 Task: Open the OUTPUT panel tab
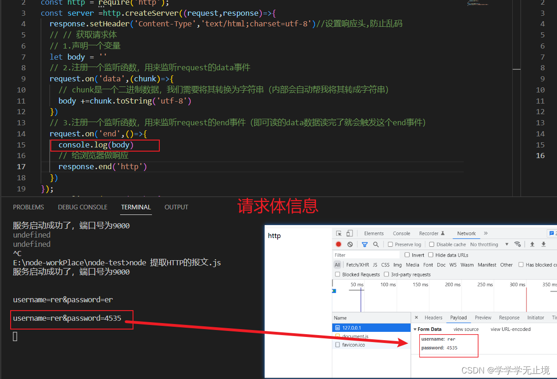(176, 207)
